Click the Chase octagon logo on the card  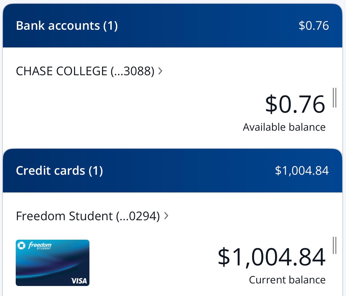[21, 245]
